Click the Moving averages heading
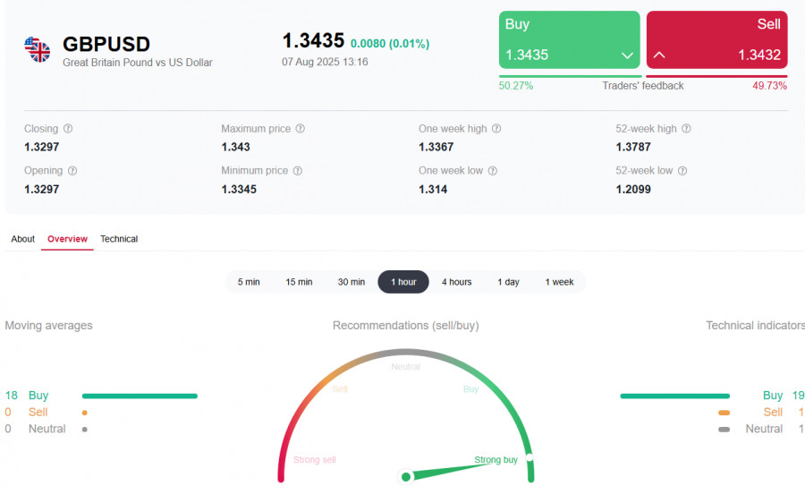Image resolution: width=805 pixels, height=486 pixels. [49, 326]
